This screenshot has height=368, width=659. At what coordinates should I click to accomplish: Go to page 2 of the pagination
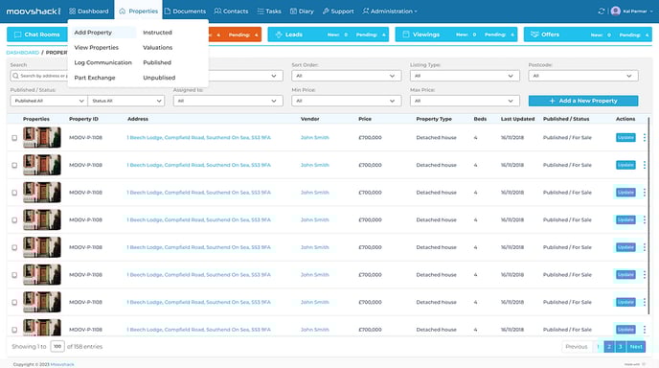609,347
